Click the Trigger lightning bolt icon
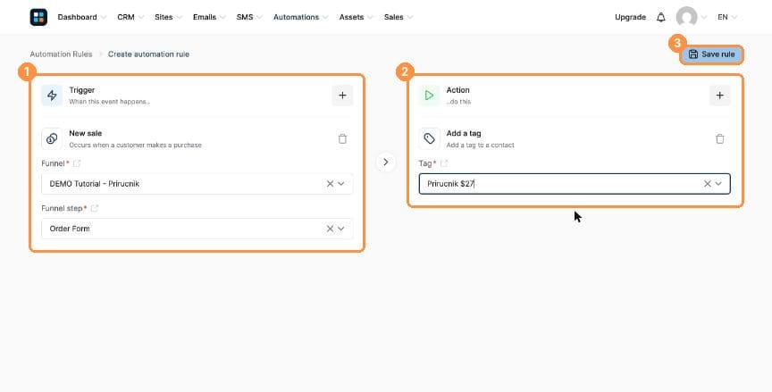The image size is (772, 392). tap(52, 96)
